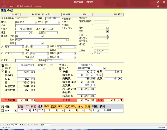The width and height of the screenshot is (167, 130).
Task: Click the record bar 検索 box
Action: click(45, 125)
